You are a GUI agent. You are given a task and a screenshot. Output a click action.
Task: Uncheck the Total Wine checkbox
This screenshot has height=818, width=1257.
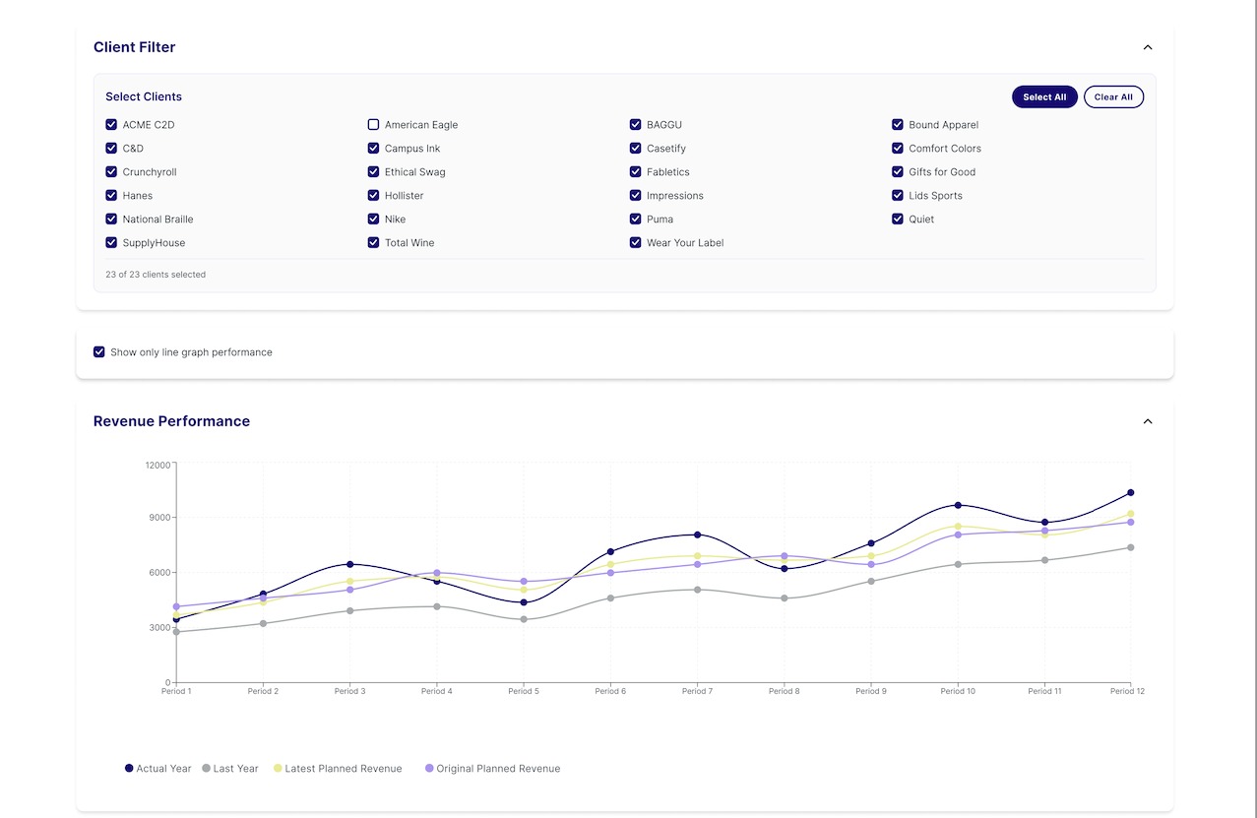(x=373, y=243)
